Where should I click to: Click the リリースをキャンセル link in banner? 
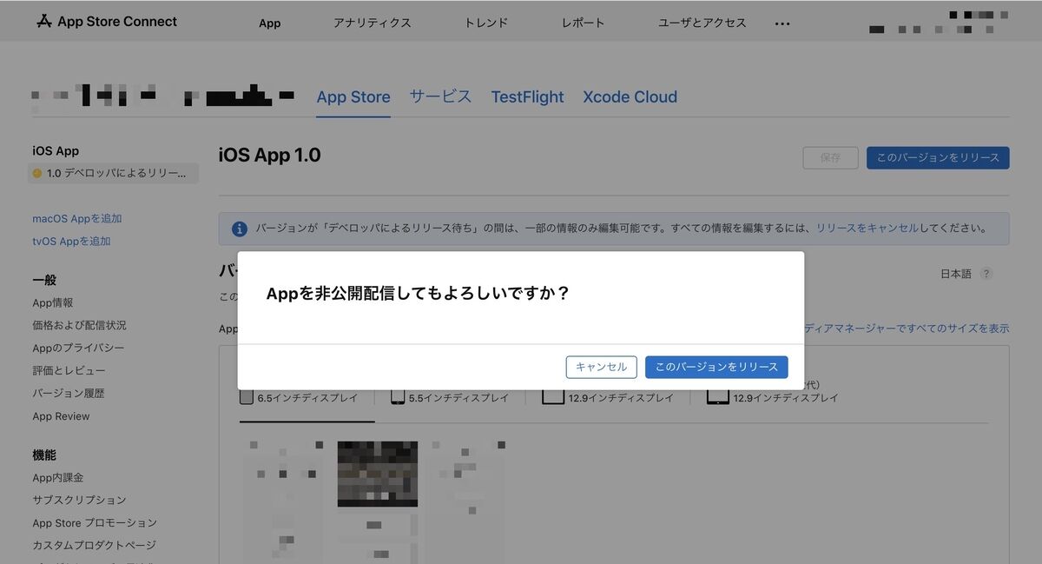coord(867,229)
